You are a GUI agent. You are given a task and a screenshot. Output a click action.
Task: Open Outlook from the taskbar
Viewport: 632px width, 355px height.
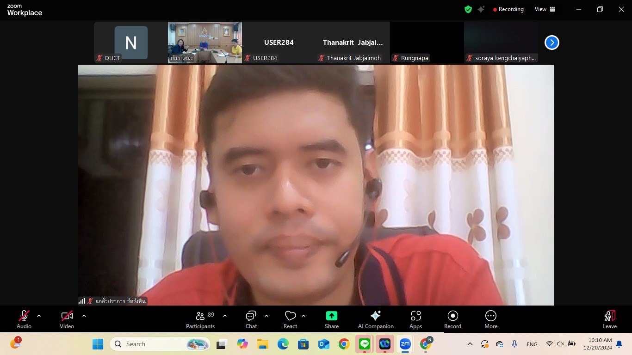(324, 344)
